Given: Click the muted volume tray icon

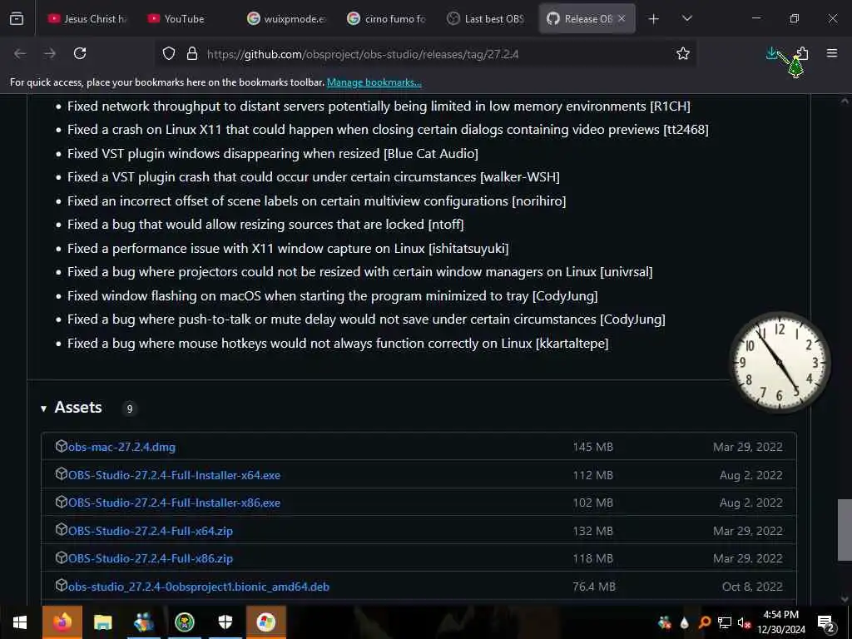Looking at the screenshot, I should click(745, 622).
